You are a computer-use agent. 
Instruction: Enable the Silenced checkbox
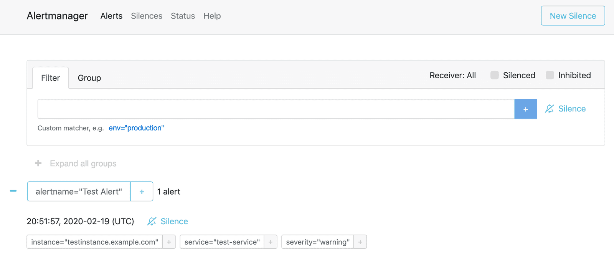pyautogui.click(x=495, y=75)
